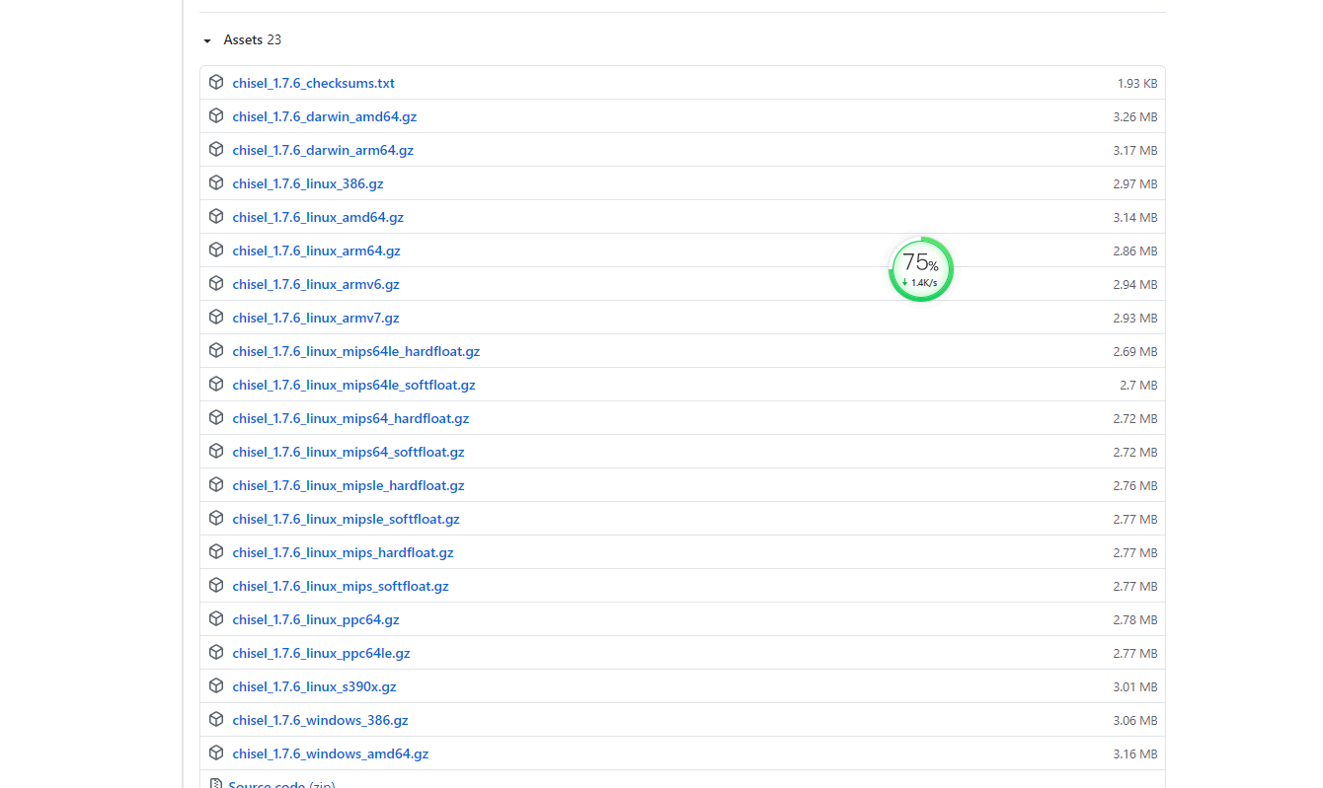Screen dimensions: 1323x788
Task: Download chisel_1.7.6_linux_mips64_hardfloat.gz
Action: coord(351,419)
